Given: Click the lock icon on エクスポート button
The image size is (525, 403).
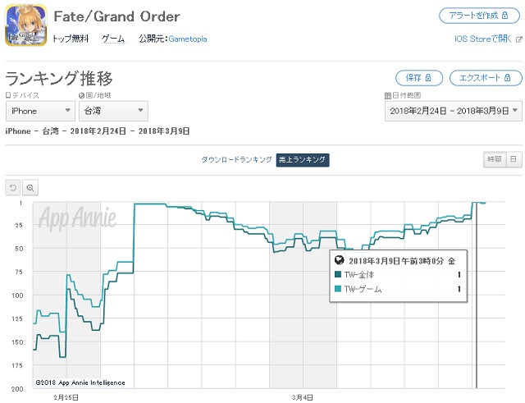Looking at the screenshot, I should (x=509, y=77).
